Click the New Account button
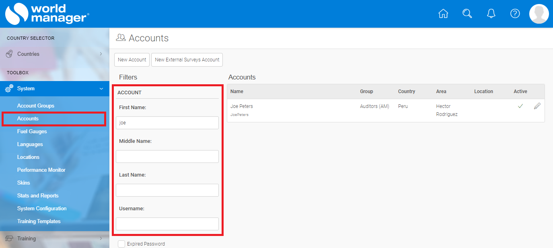 (x=132, y=60)
